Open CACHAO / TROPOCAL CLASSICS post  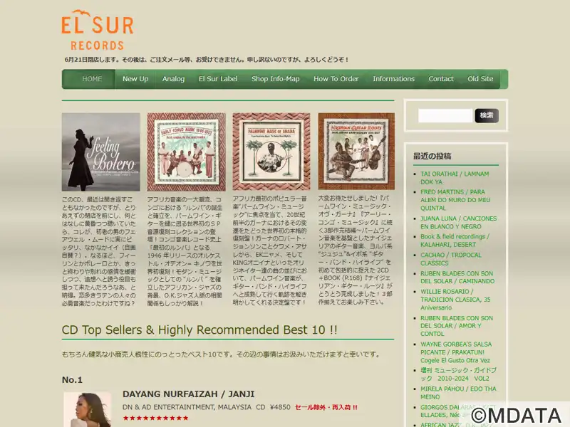[451, 259]
